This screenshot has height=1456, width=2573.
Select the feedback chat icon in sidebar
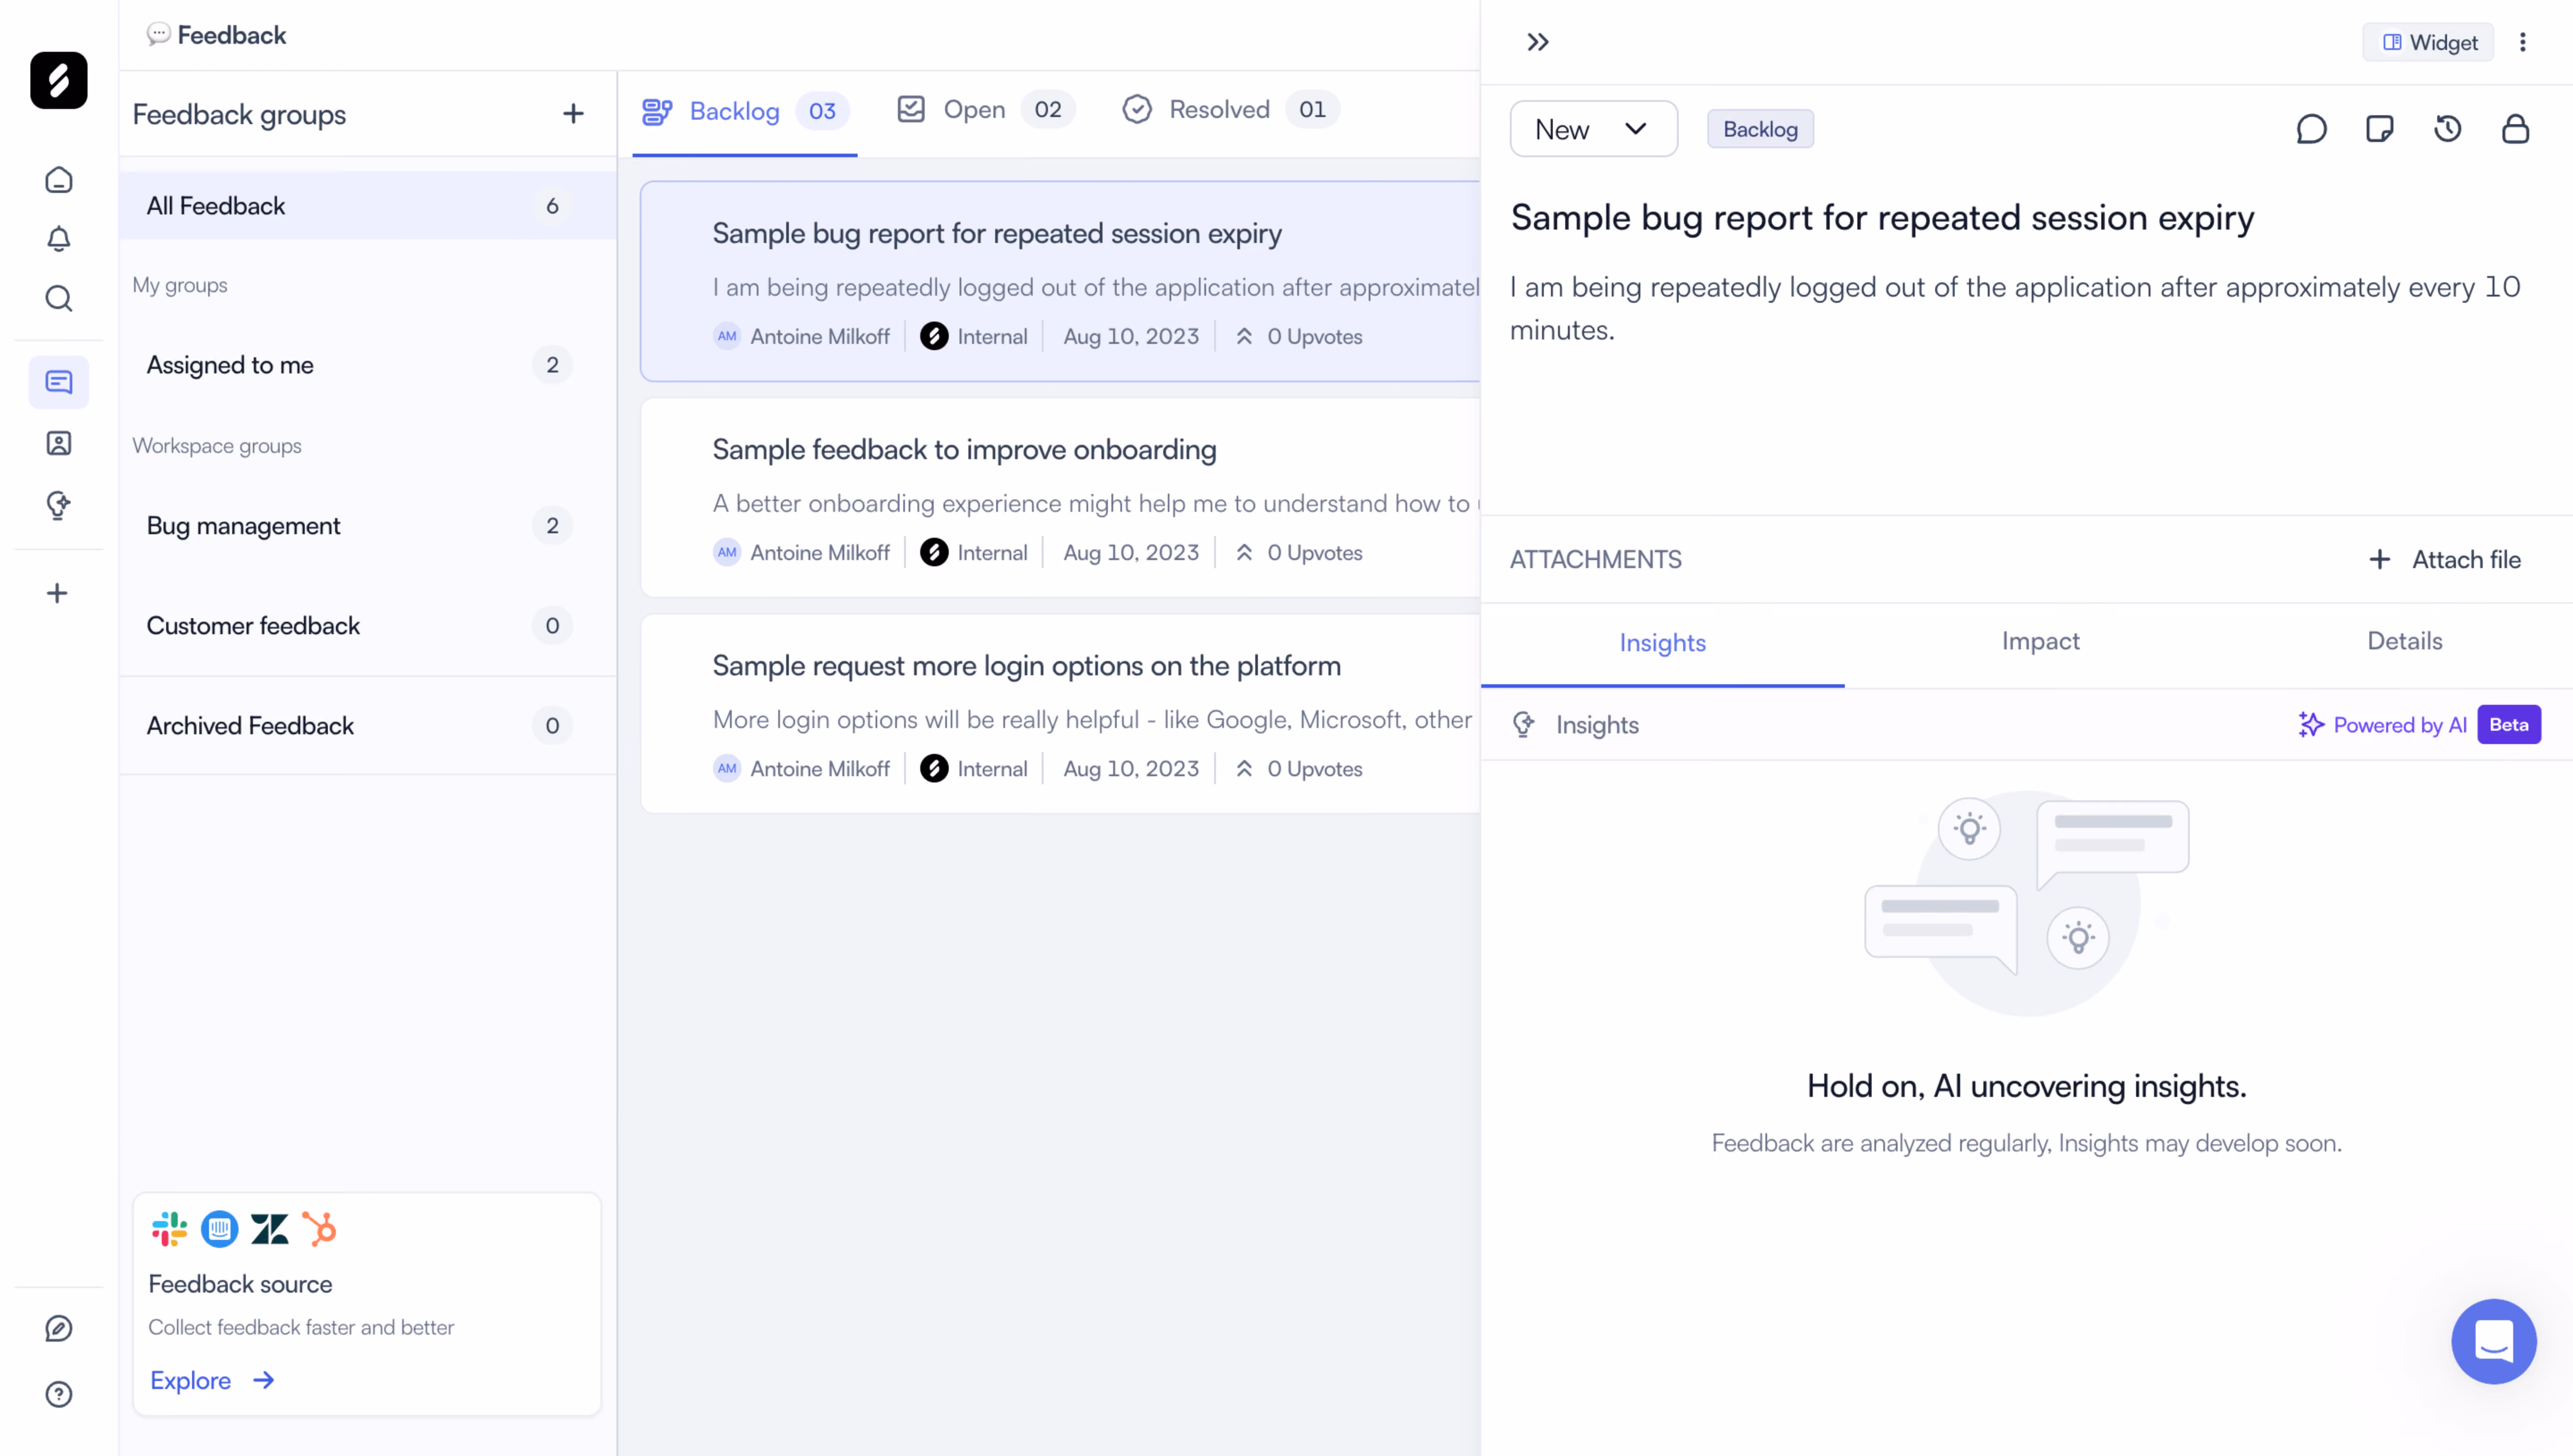point(59,382)
